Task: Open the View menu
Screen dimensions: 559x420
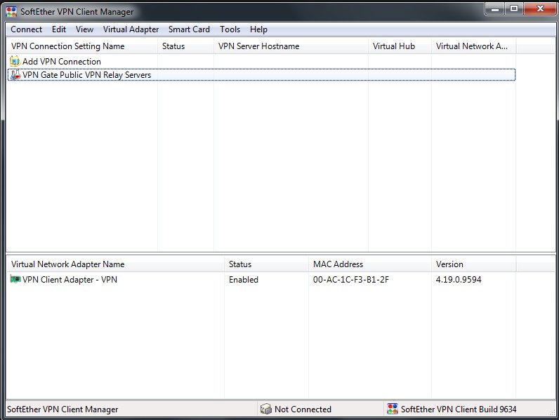Action: (84, 29)
